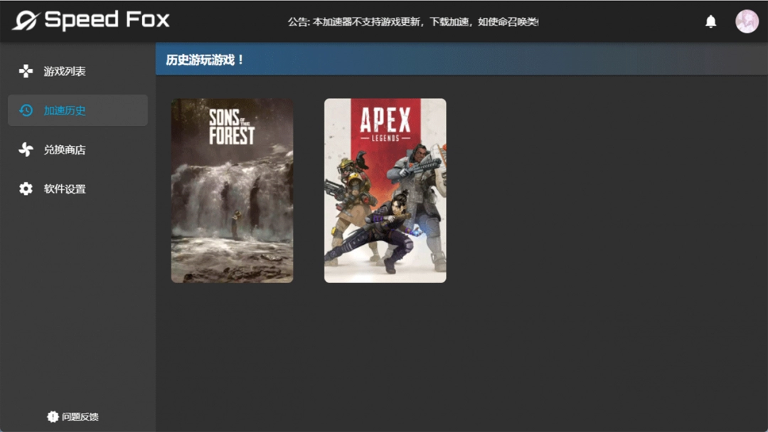Open 加速历史 via its clock icon
The width and height of the screenshot is (768, 432).
[26, 110]
